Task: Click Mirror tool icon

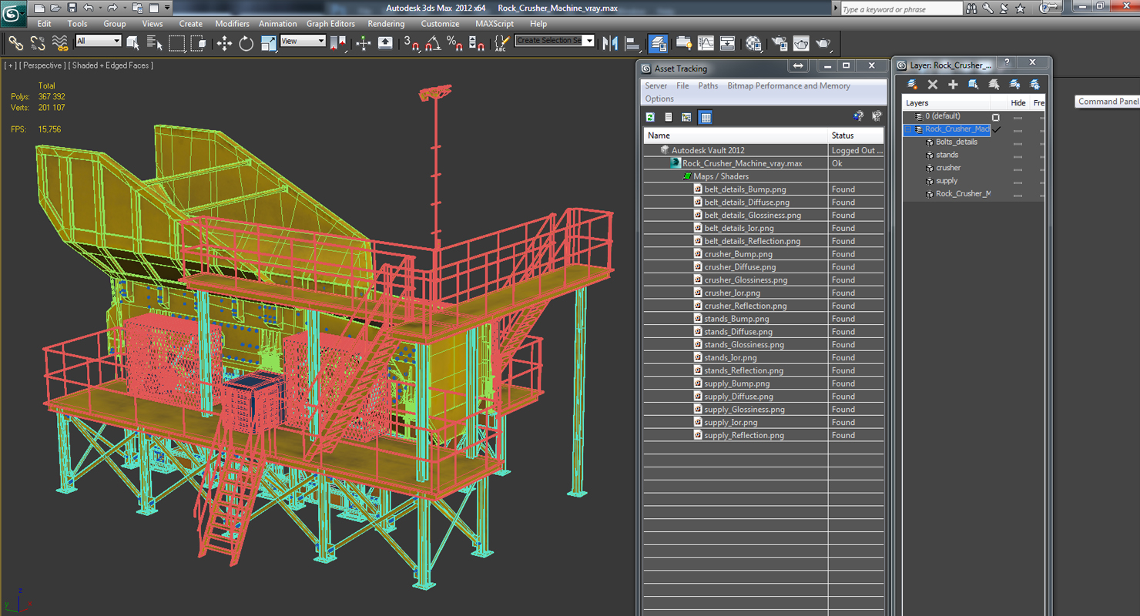Action: tap(611, 43)
